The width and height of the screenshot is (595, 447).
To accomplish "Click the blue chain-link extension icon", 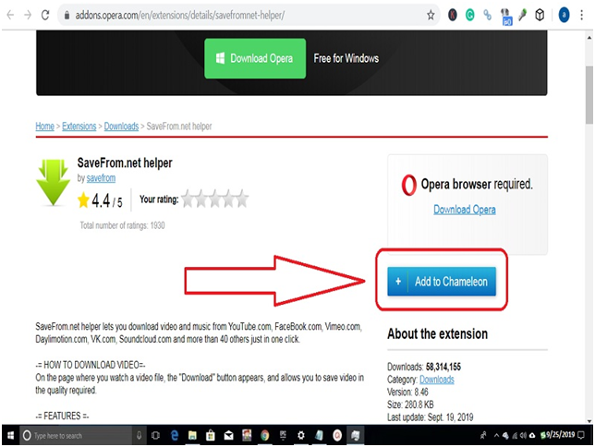I will pyautogui.click(x=487, y=15).
